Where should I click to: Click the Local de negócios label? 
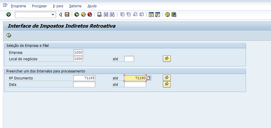(23, 59)
